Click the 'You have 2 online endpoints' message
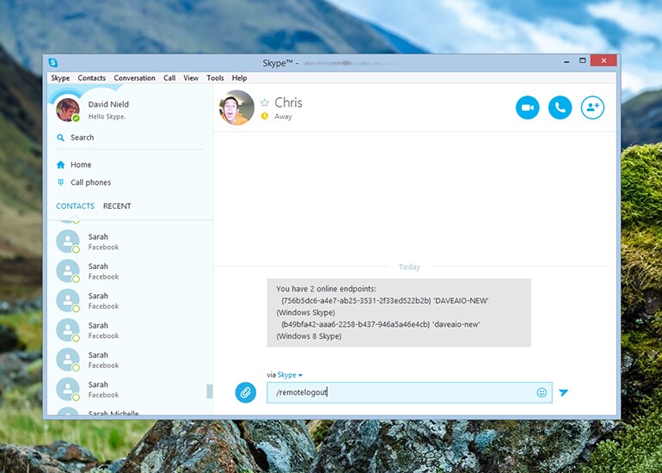The height and width of the screenshot is (473, 662). coord(326,289)
